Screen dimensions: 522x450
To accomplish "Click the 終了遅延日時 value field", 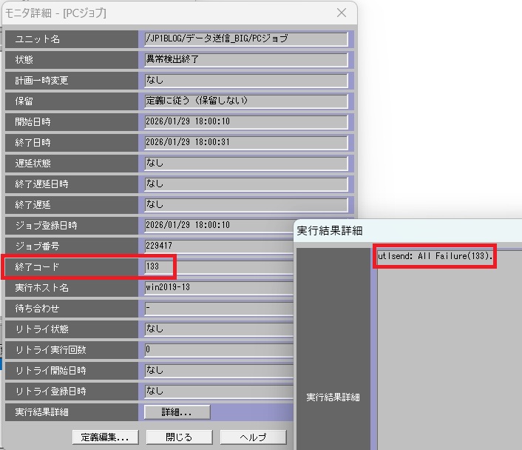I will [245, 184].
